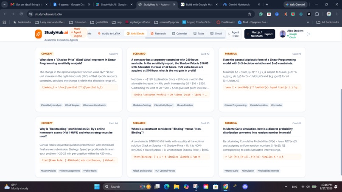This screenshot has width=342, height=192.
Task: Click the Alex Student profile avatar
Action: (283, 34)
